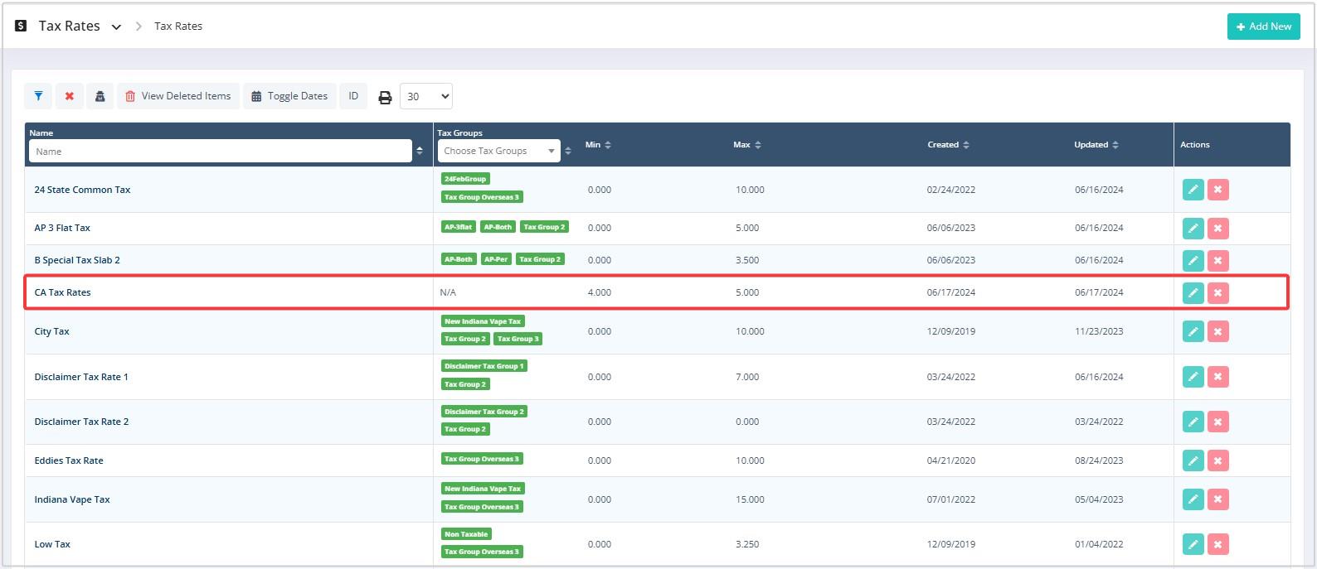The height and width of the screenshot is (569, 1317).
Task: Edit the AP 3 Flat Tax row
Action: click(1193, 228)
